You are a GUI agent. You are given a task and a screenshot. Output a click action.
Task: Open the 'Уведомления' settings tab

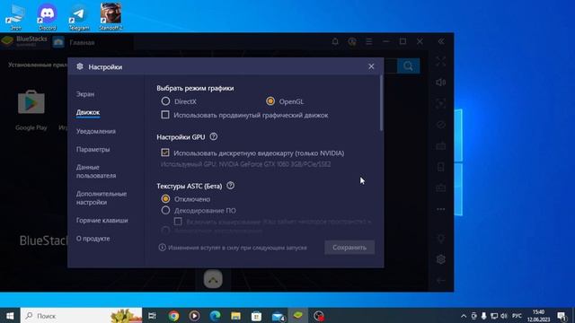96,131
